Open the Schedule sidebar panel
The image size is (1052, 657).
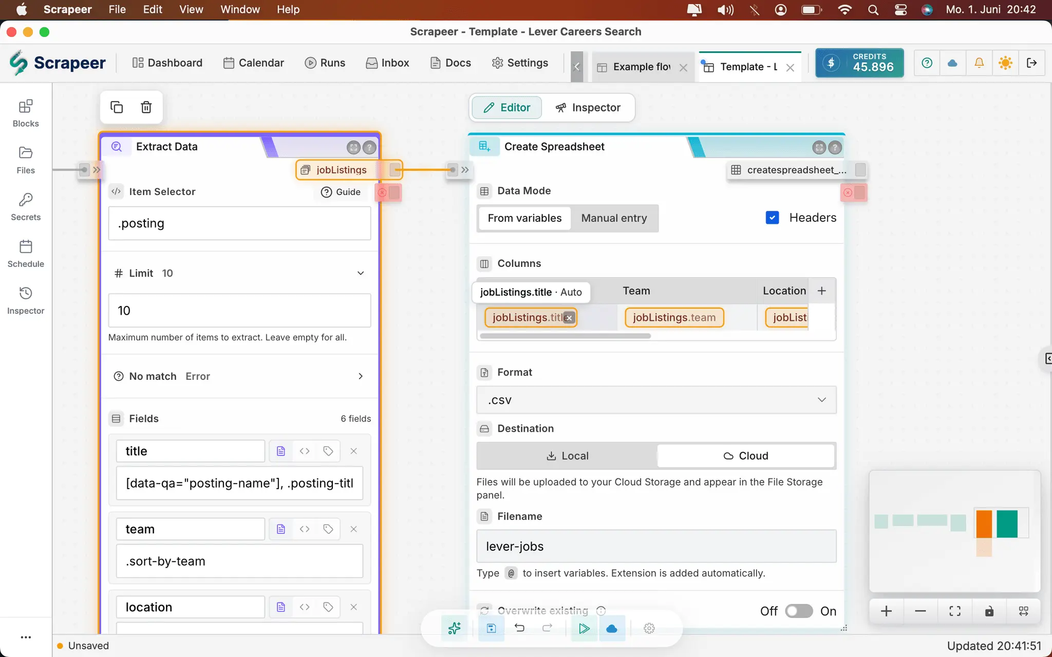[x=26, y=254]
